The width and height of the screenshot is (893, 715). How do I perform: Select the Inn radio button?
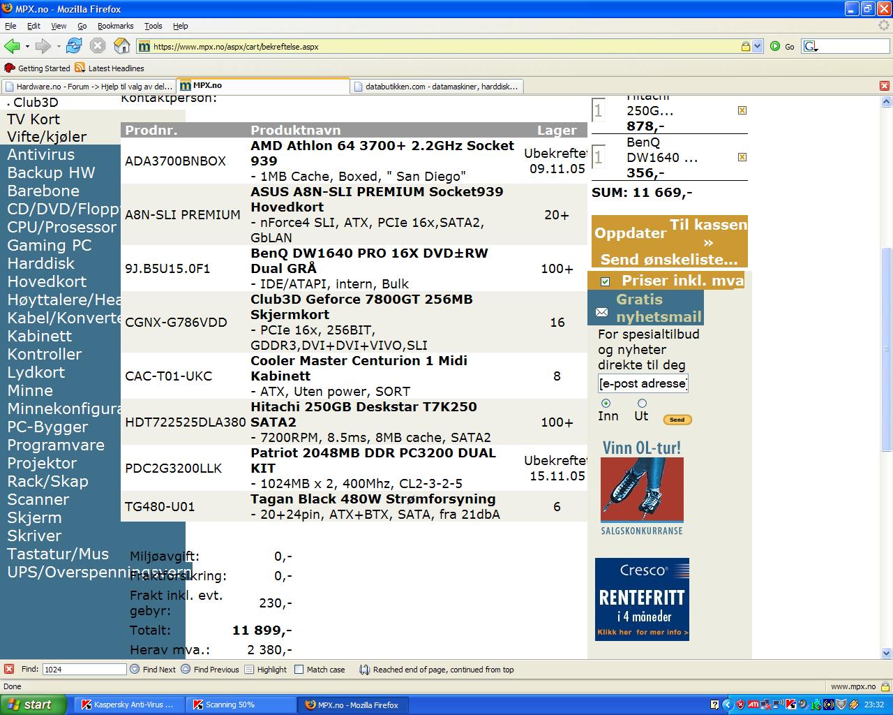tap(606, 403)
